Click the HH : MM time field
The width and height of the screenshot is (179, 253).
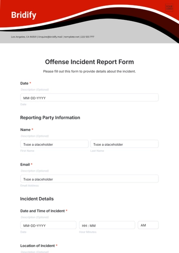point(107,225)
